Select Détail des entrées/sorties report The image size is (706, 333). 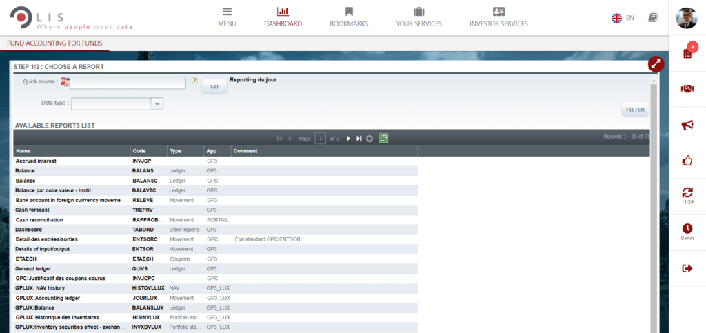coord(216,239)
